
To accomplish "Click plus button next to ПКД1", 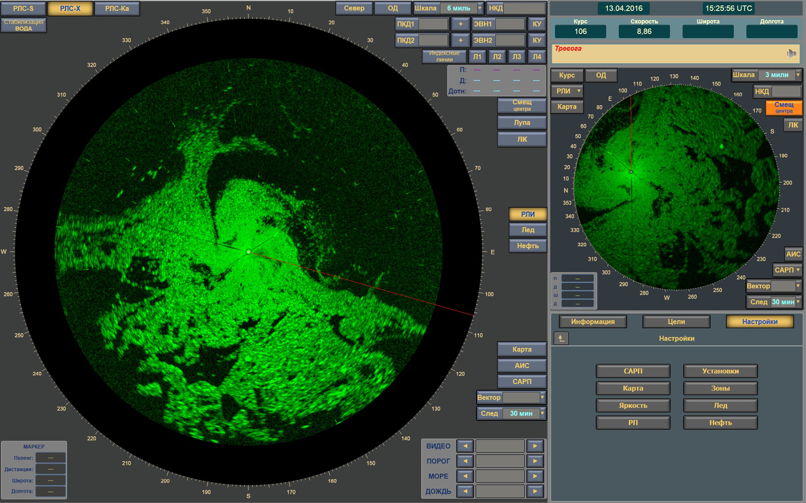I will click(460, 24).
